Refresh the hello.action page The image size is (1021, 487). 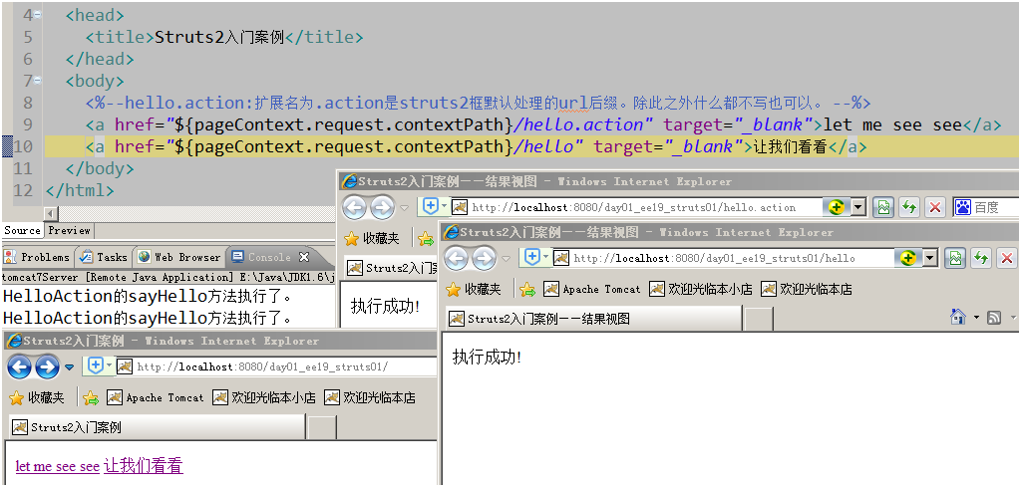(909, 207)
